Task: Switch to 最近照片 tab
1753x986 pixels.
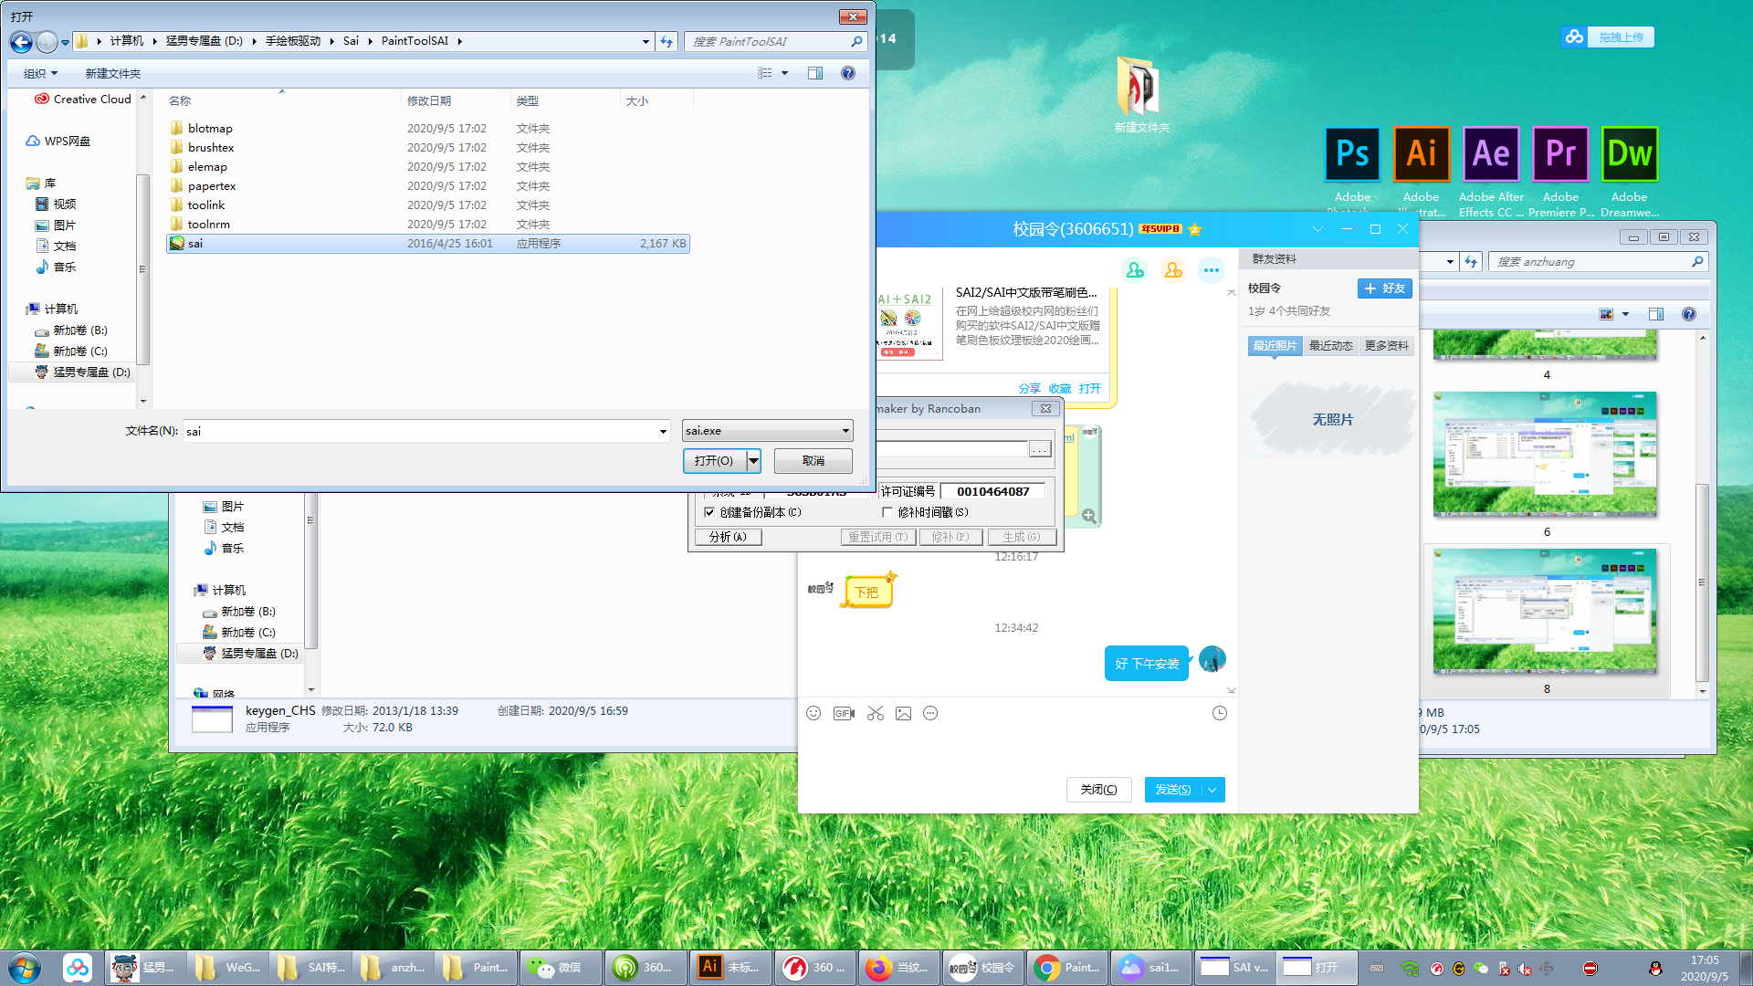Action: click(1275, 345)
